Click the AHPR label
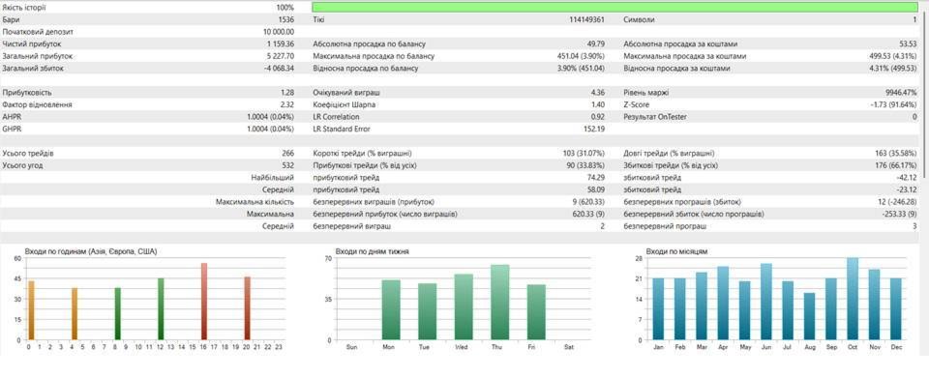 click(x=11, y=117)
